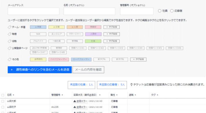Viewport: 206px width, 113px height.
Task: Select the 登録ページ#2 tag
Action: click(x=97, y=48)
